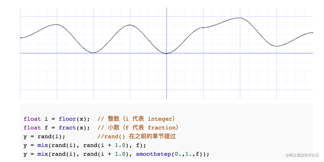Viewport: 324px width, 162px height.
Task: Click the fract(x) function call in code
Action: click(74, 128)
